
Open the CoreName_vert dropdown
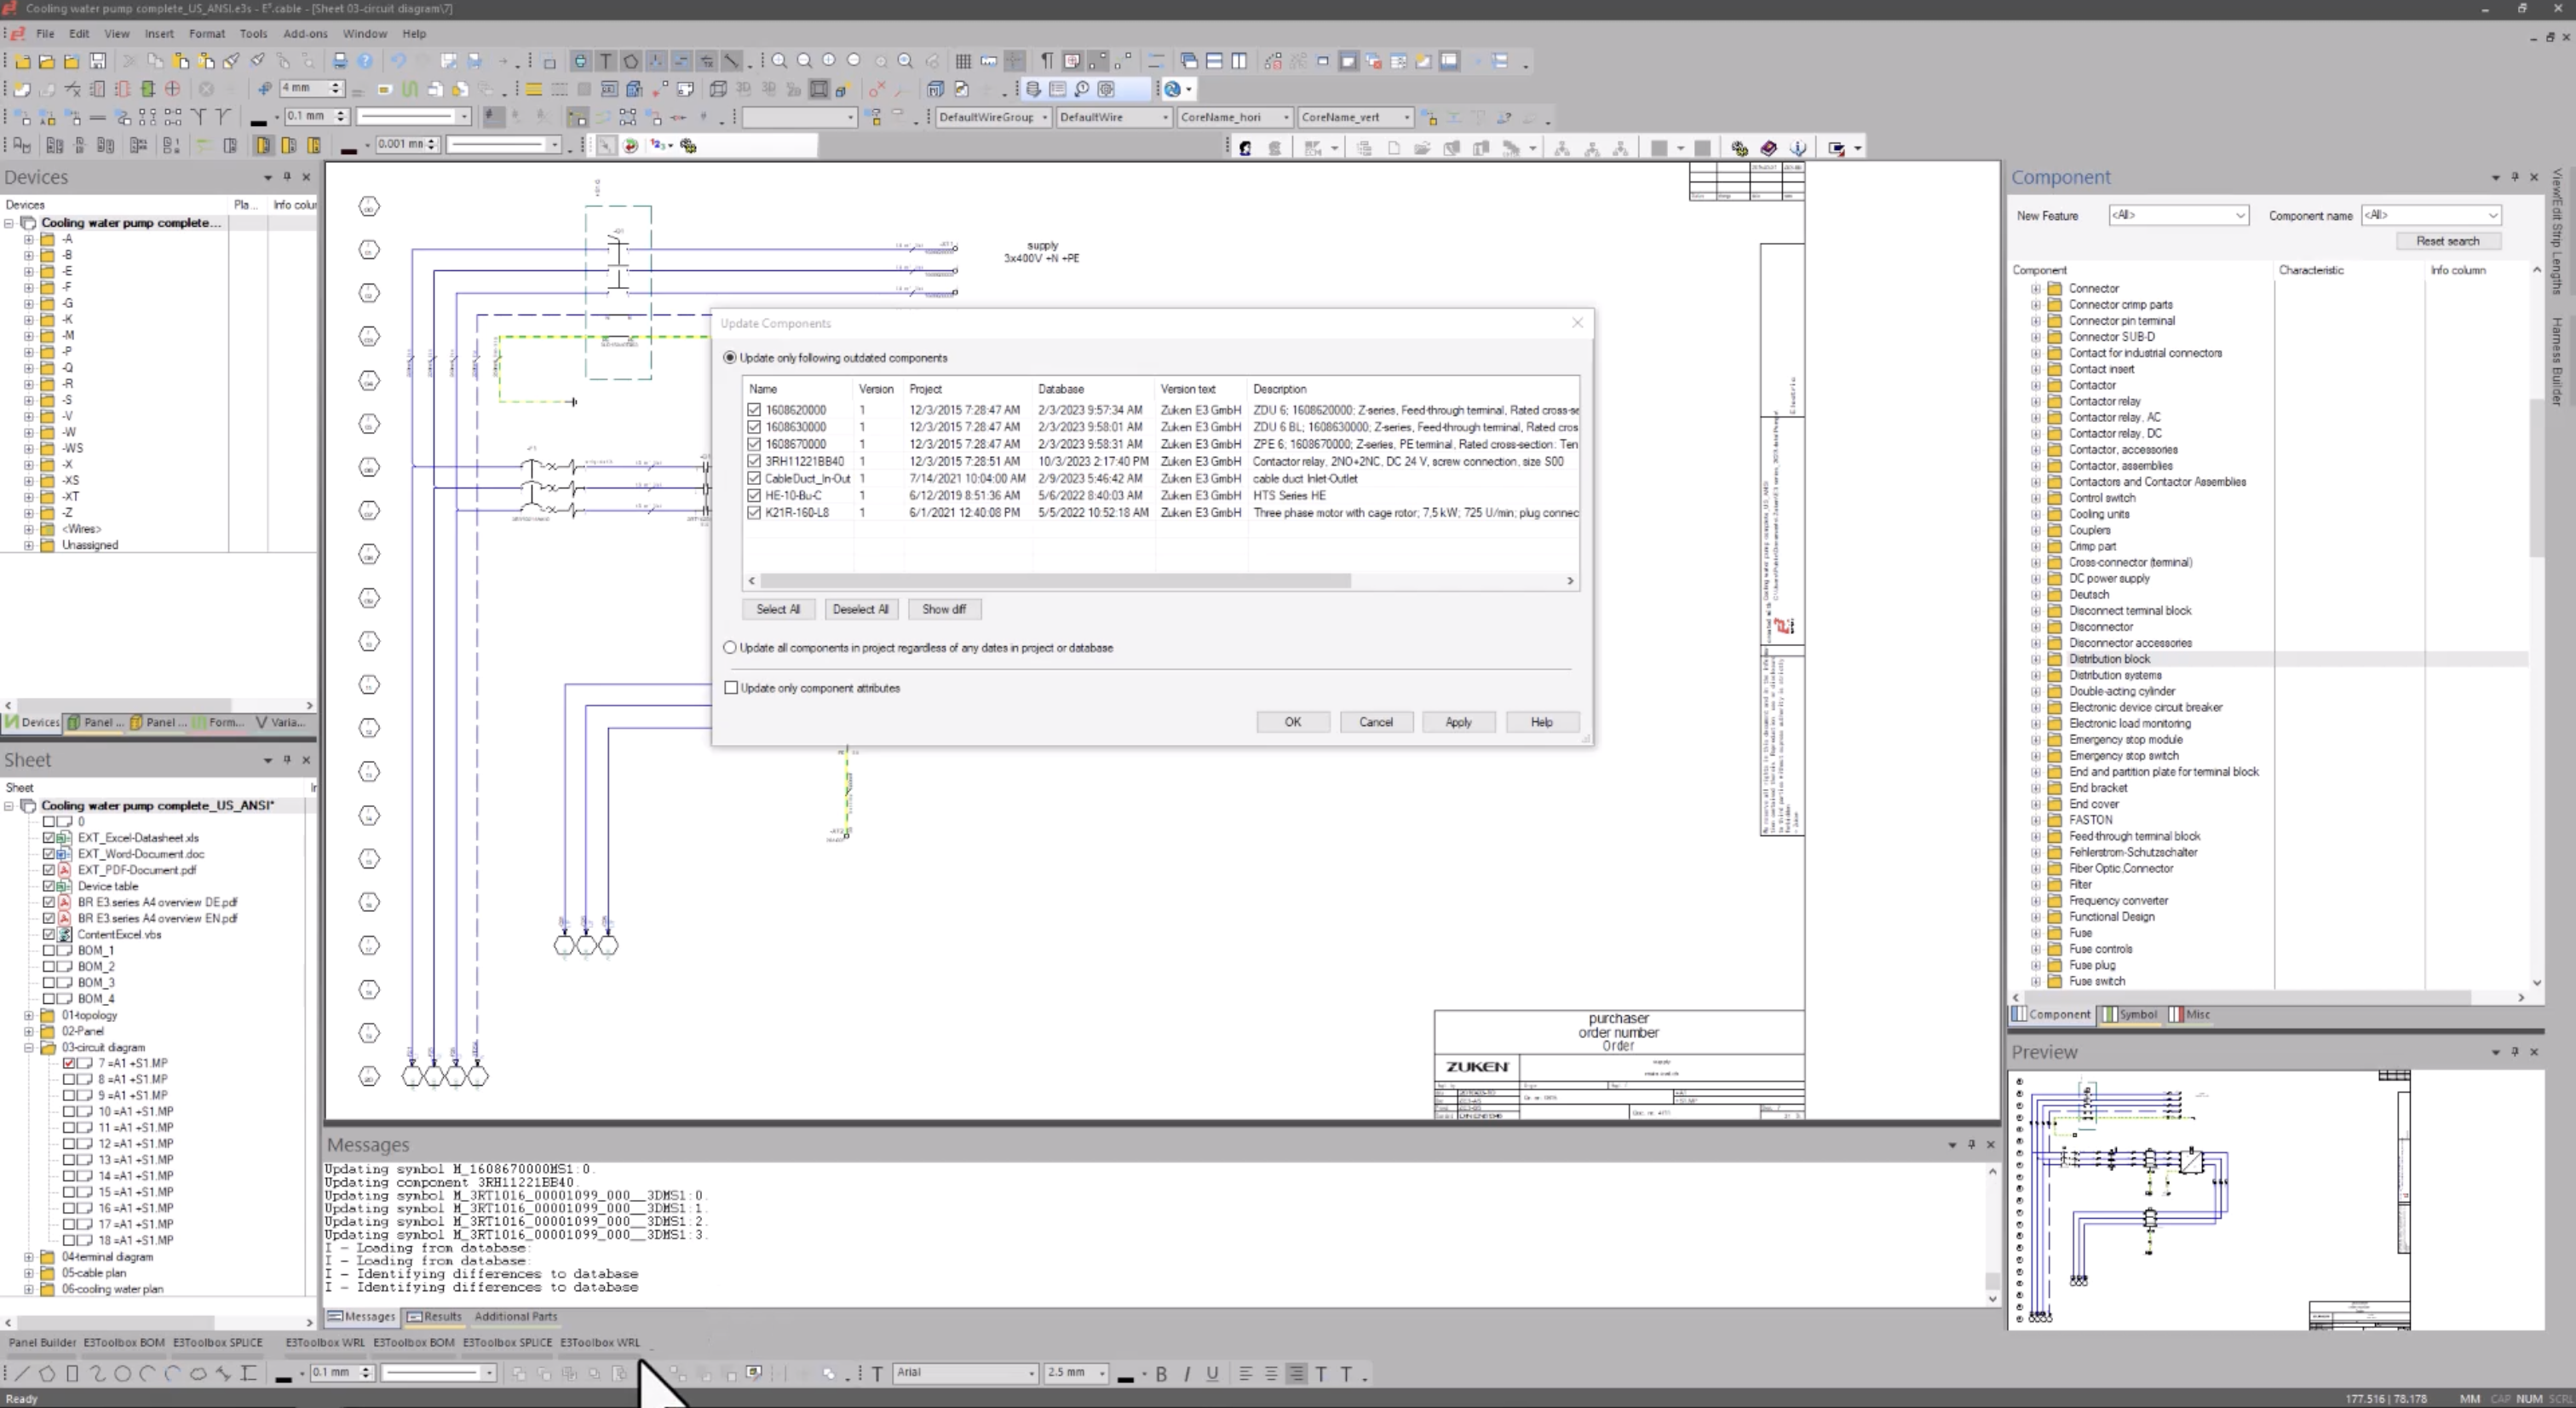(x=1355, y=117)
